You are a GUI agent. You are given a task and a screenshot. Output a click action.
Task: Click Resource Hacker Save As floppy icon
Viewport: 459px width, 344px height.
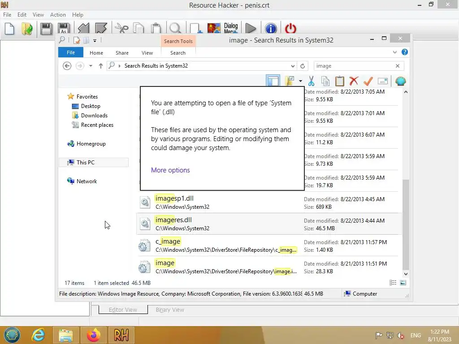point(64,29)
